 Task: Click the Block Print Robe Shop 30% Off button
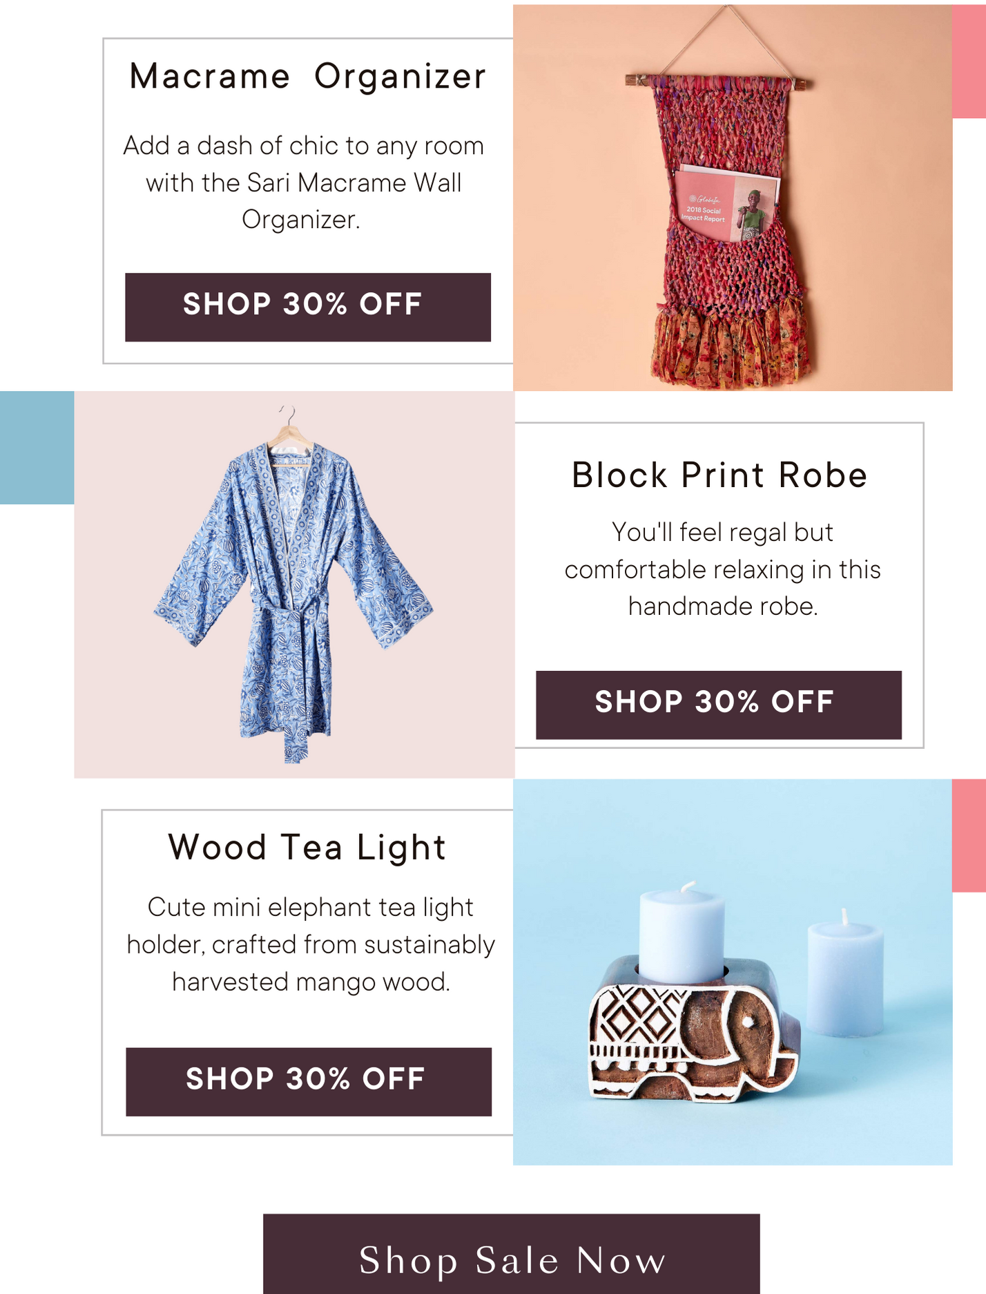tap(719, 705)
